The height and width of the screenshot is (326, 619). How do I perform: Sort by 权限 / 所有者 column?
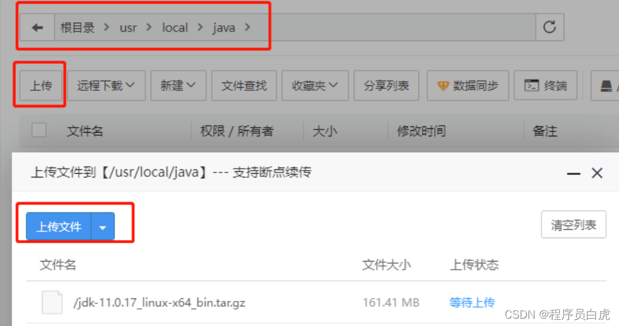tap(237, 131)
